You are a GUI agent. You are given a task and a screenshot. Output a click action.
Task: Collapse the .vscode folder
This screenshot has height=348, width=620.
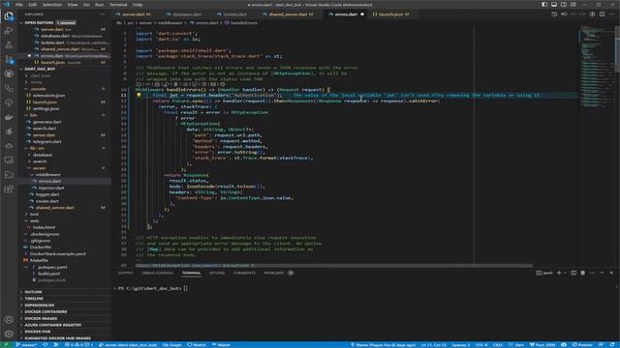point(39,89)
